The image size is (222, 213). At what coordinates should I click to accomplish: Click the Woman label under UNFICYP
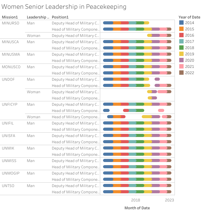[x=33, y=117]
